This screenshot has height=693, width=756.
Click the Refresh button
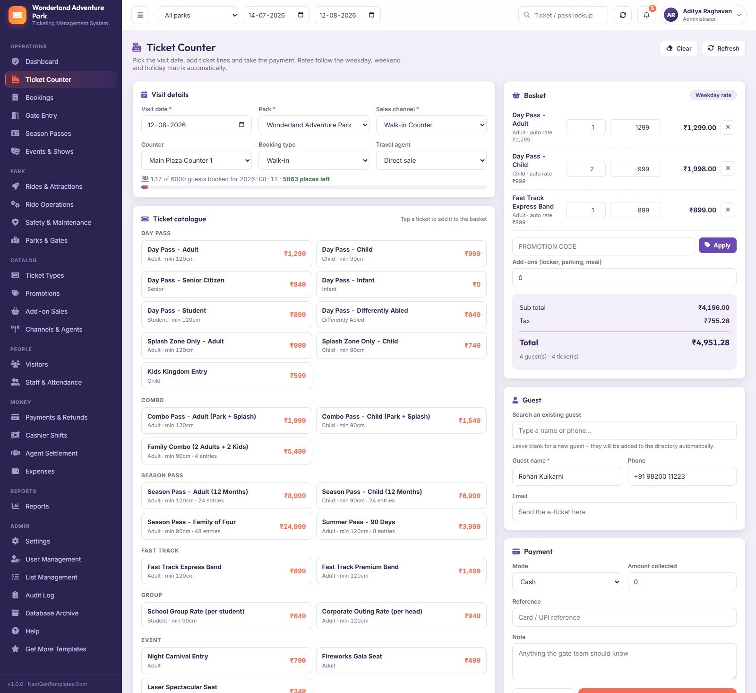click(723, 48)
